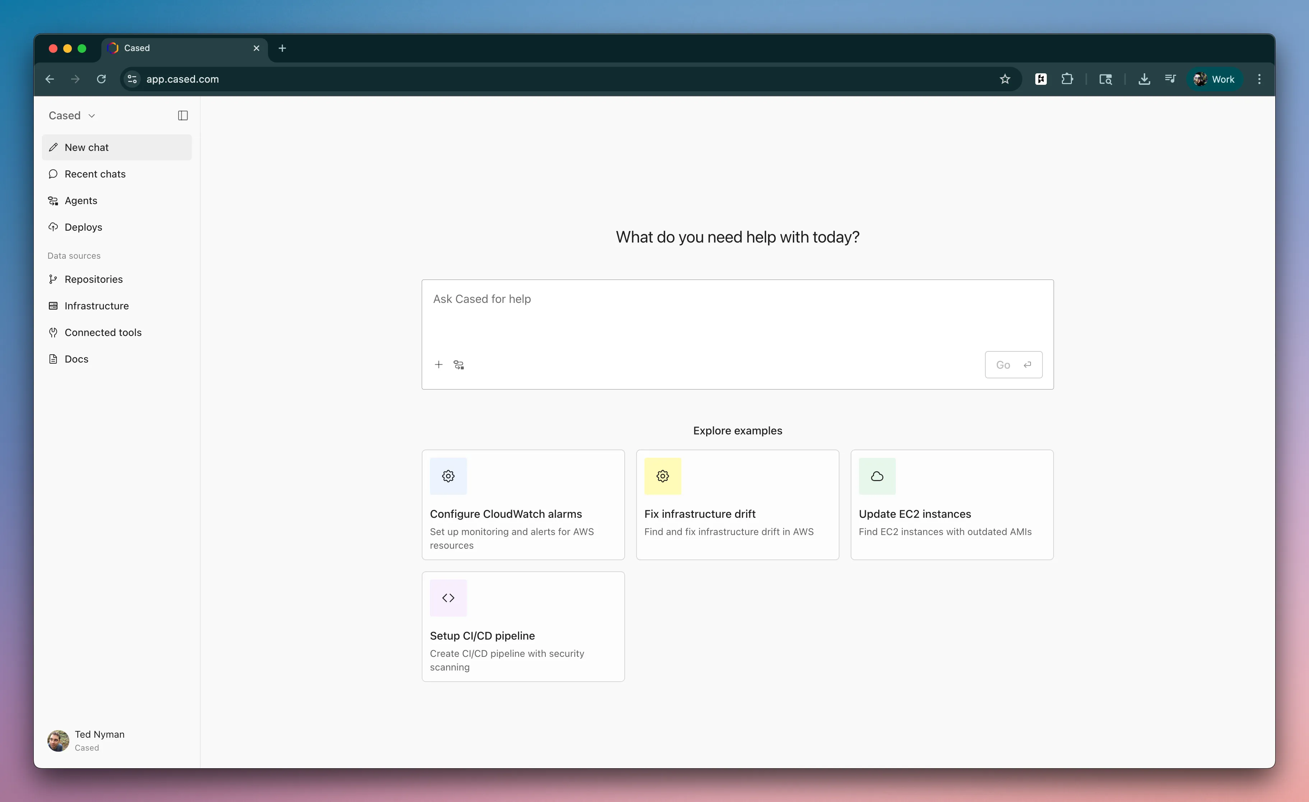Select the agents icon in prompt box
The width and height of the screenshot is (1309, 802).
tap(458, 365)
